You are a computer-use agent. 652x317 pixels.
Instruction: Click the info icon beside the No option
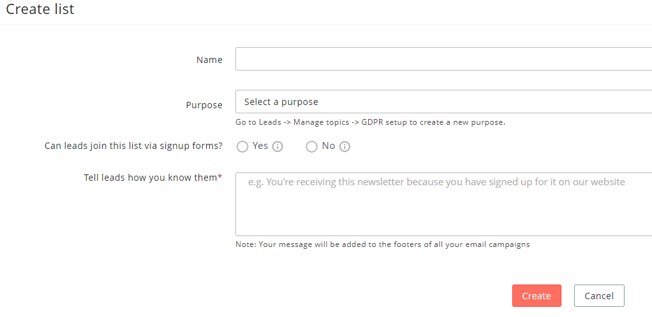point(345,146)
